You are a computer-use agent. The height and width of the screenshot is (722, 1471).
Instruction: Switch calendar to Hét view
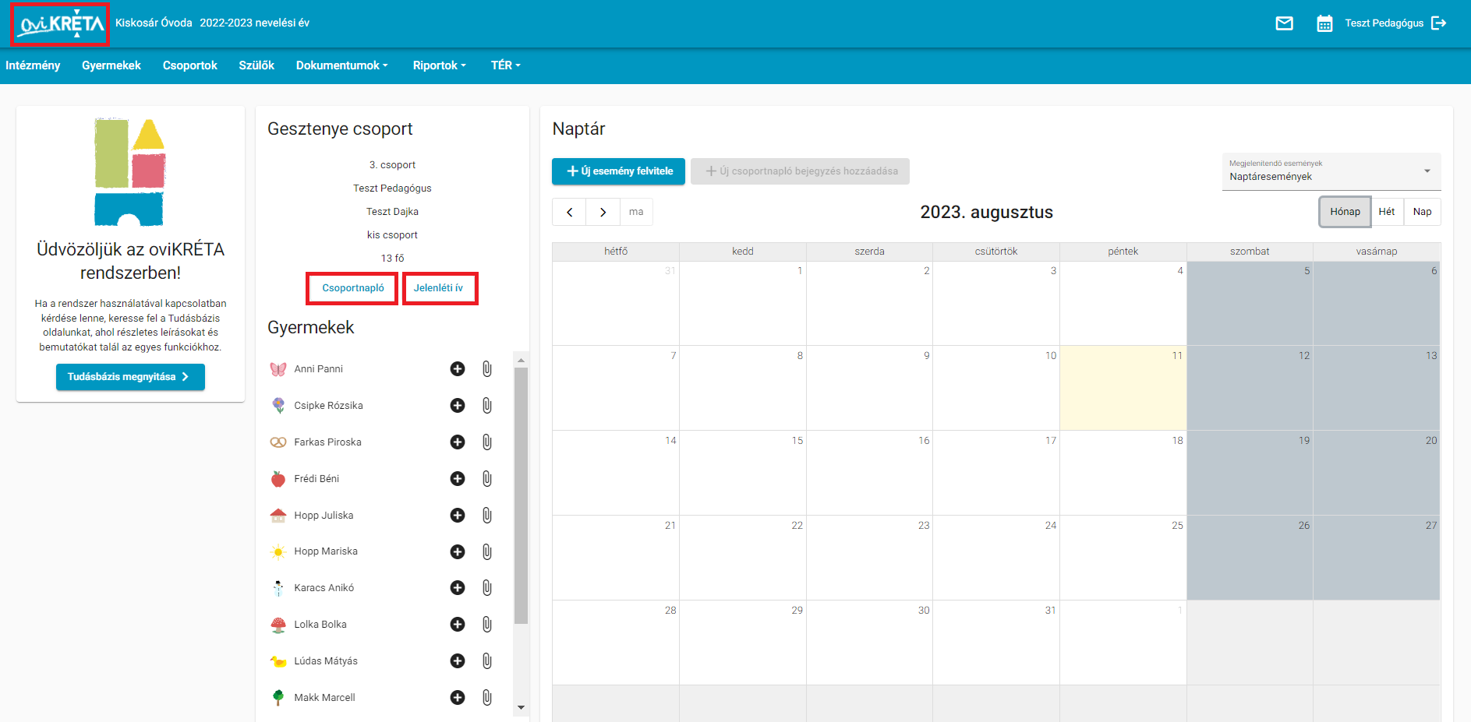(1387, 212)
